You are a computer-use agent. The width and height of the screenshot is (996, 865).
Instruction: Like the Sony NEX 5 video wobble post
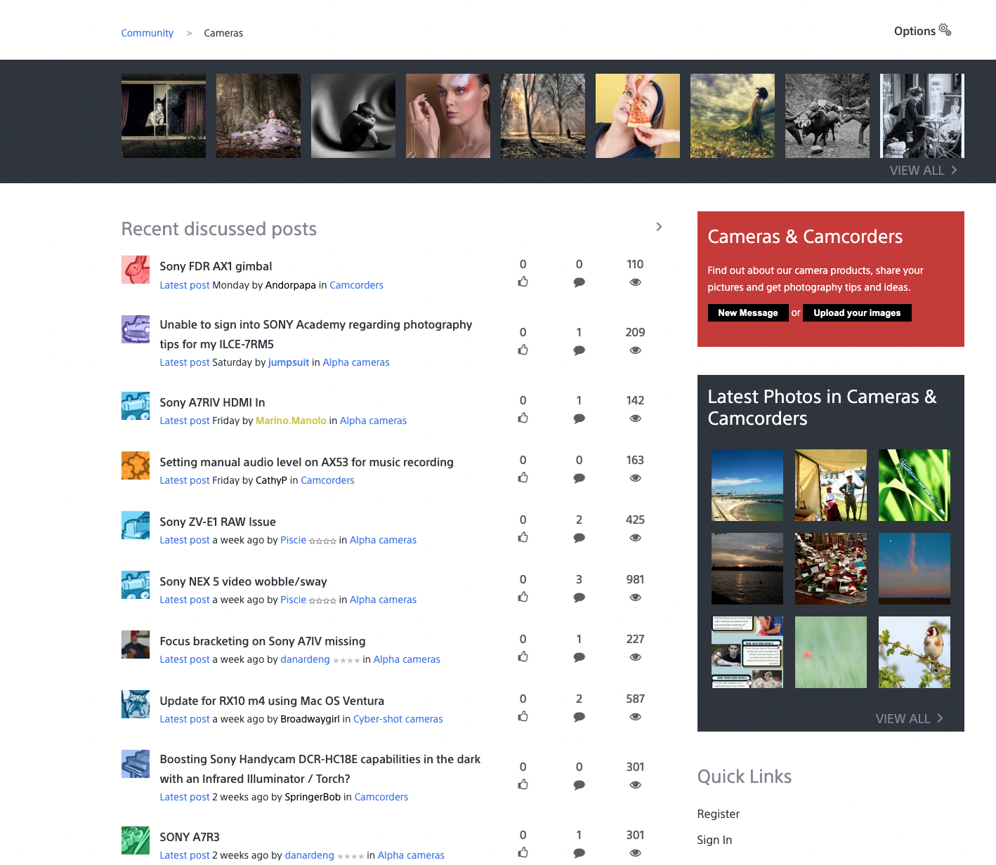tap(523, 597)
